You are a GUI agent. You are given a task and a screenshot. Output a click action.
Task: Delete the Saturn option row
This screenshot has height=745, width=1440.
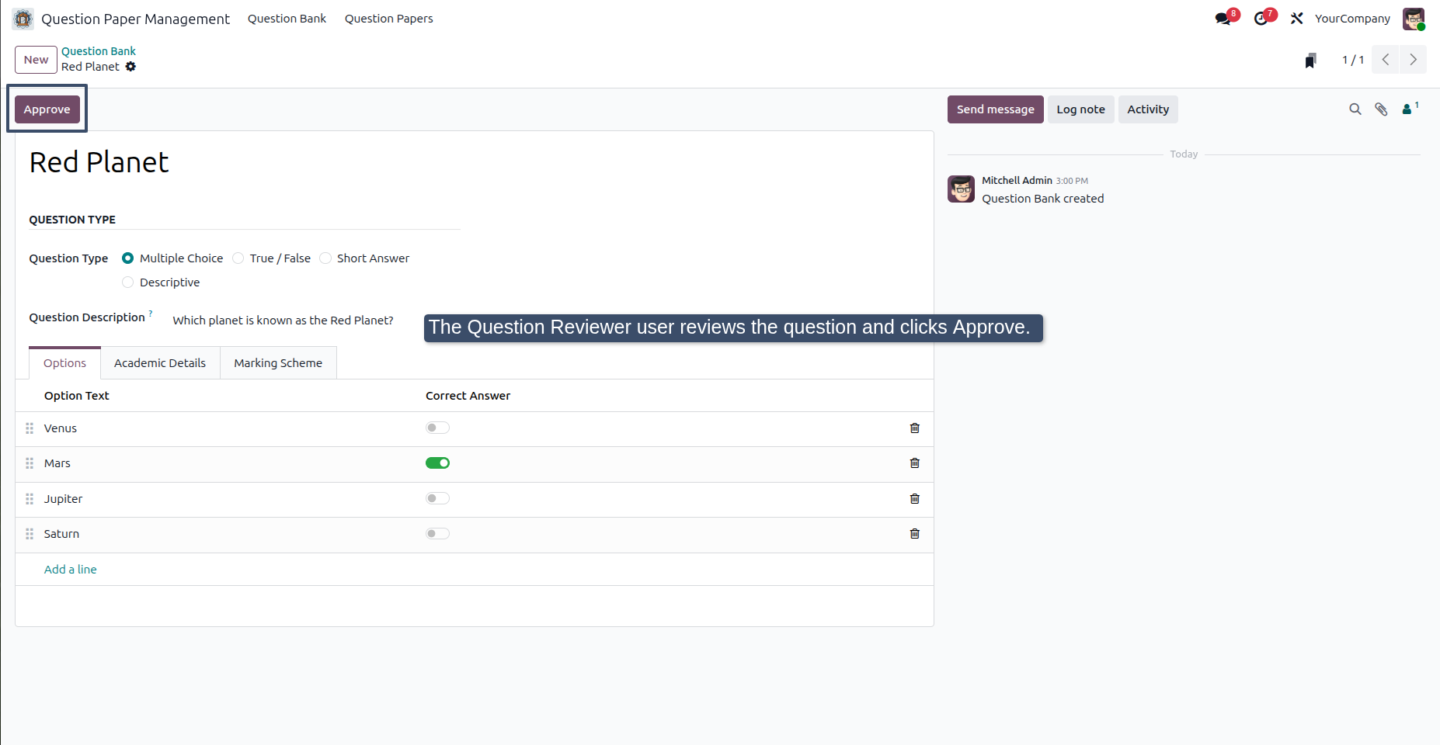click(x=915, y=534)
